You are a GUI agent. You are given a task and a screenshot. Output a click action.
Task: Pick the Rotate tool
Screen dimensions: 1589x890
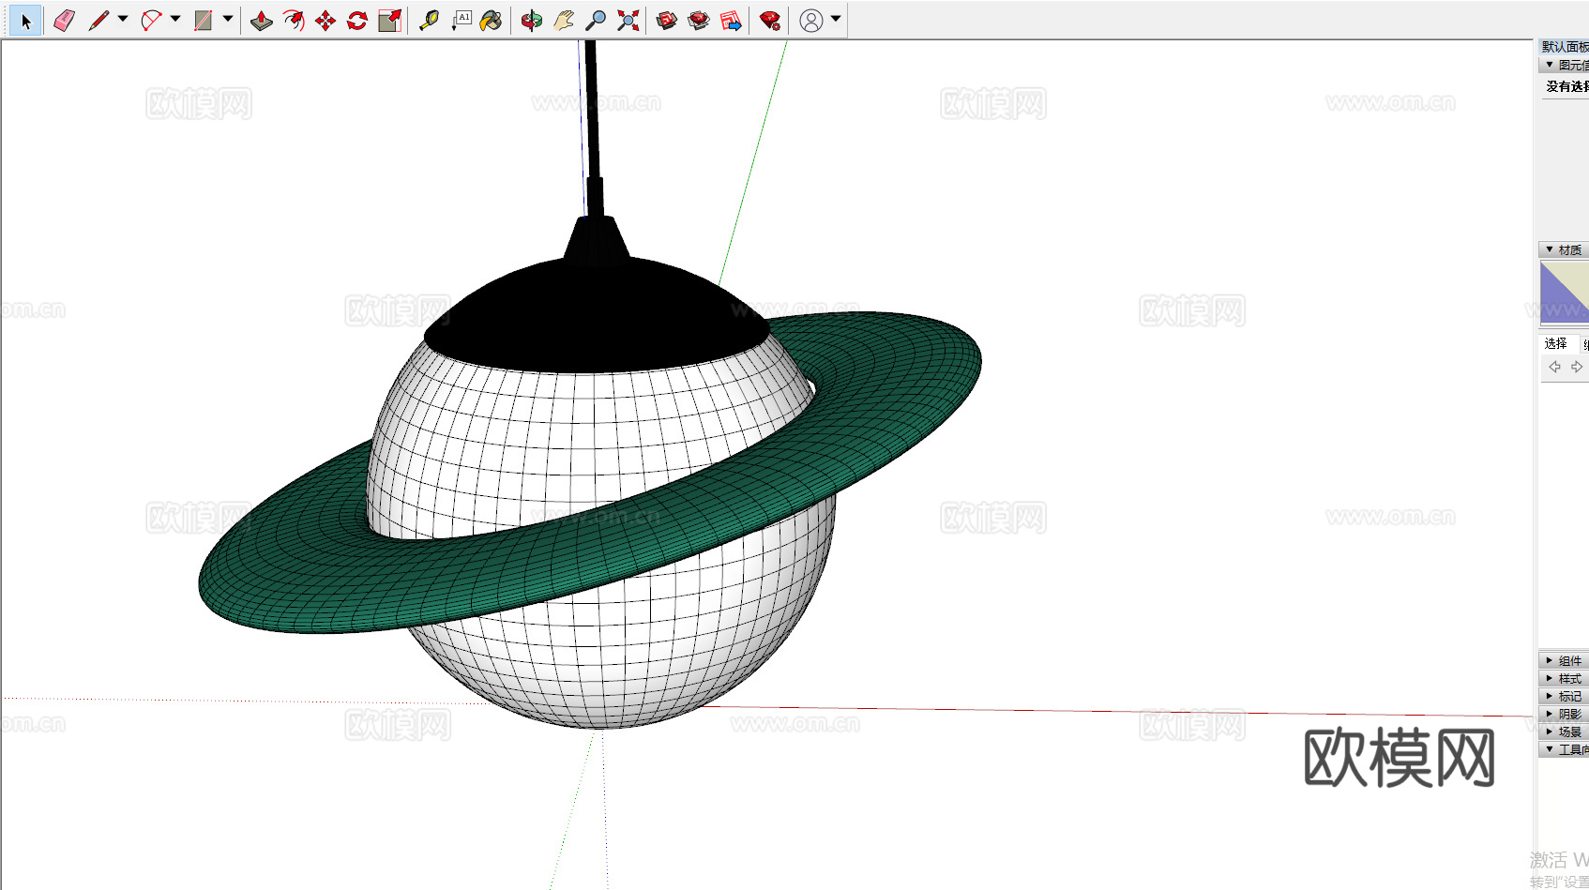357,21
